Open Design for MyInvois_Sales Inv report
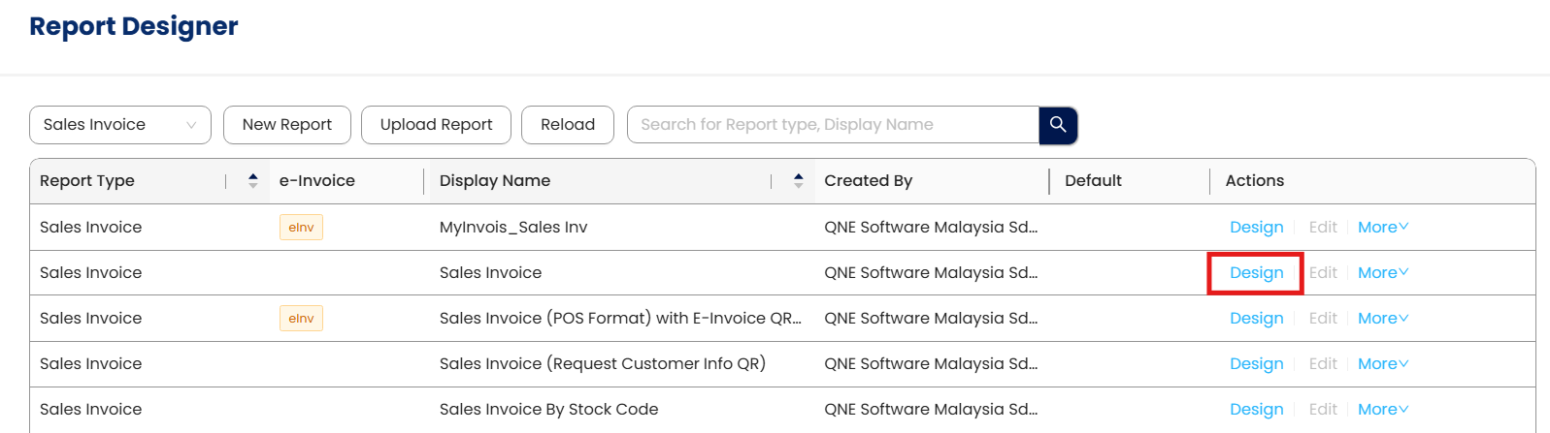 1256,228
